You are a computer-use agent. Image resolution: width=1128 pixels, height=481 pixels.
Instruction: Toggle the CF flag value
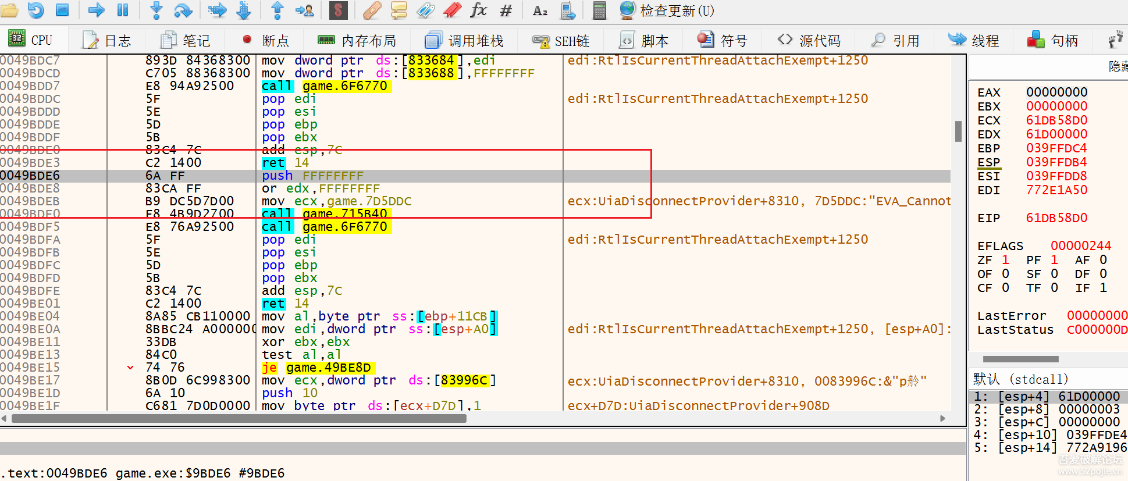(1005, 288)
